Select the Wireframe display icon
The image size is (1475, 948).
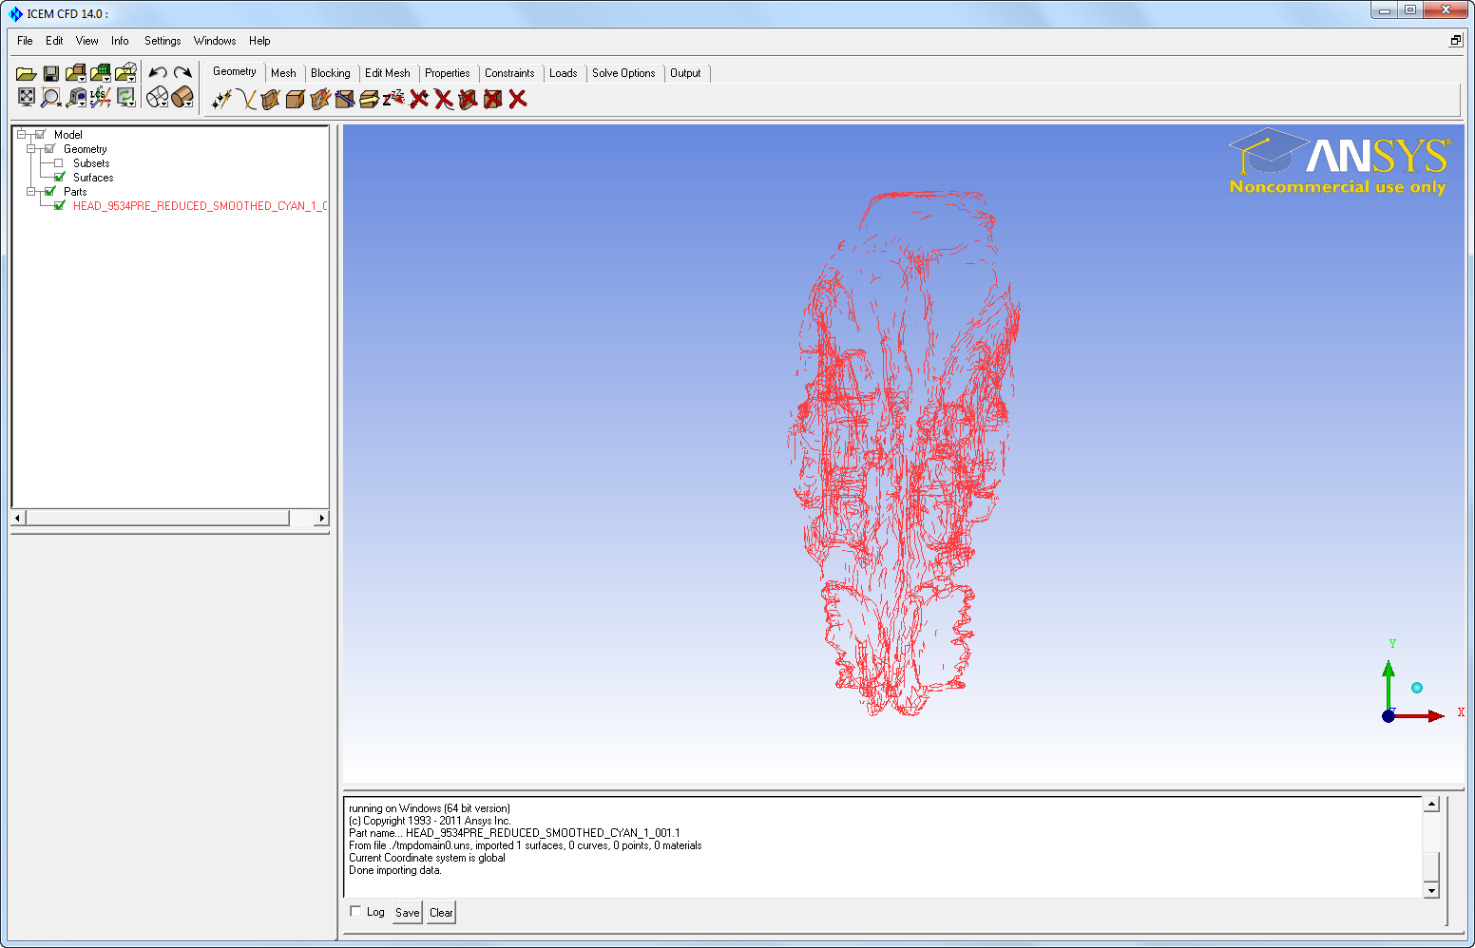point(158,97)
